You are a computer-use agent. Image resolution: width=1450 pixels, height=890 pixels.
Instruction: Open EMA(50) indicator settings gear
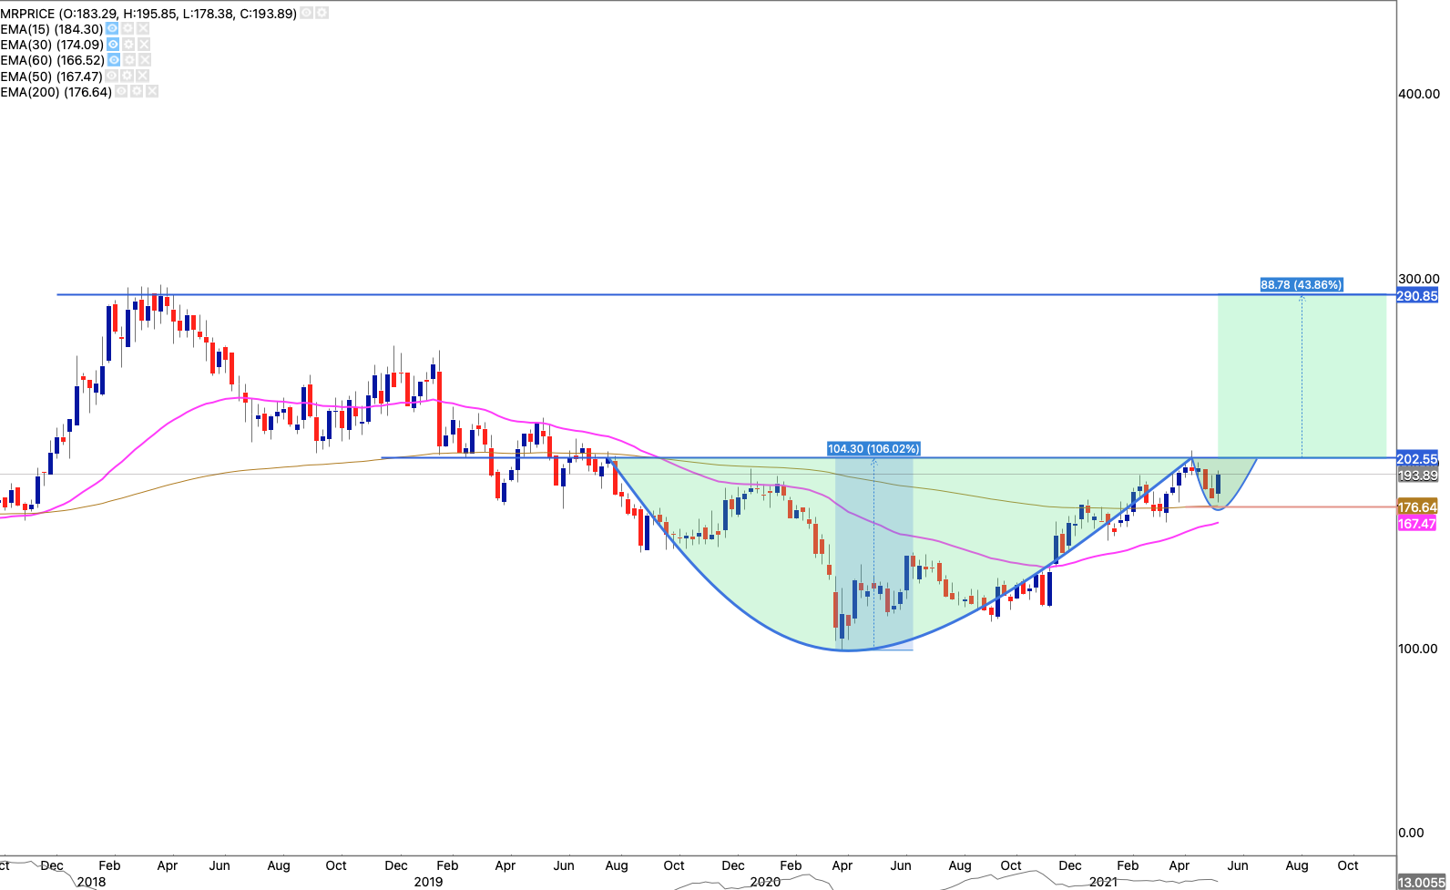click(128, 77)
